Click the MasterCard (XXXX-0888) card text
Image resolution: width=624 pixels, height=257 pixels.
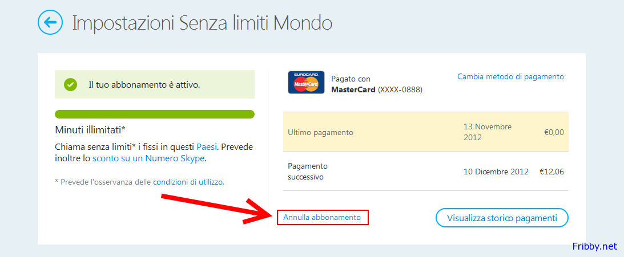(x=377, y=89)
